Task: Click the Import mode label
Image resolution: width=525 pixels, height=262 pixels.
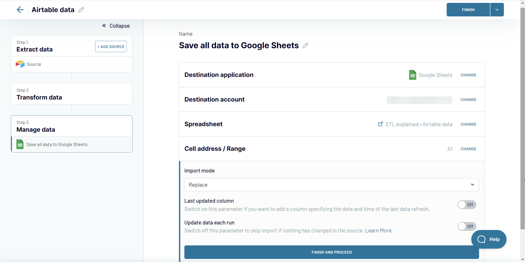Action: click(x=199, y=171)
